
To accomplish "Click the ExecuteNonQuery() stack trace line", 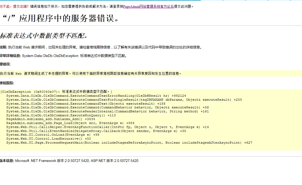I will [61, 115].
